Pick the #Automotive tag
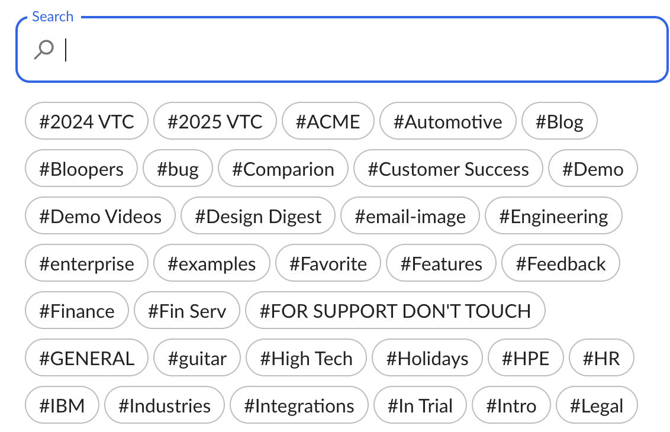This screenshot has width=670, height=432. coord(447,122)
